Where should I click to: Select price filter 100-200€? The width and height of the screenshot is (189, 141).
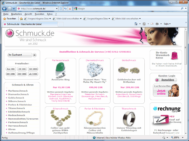pyautogui.click(x=11, y=74)
